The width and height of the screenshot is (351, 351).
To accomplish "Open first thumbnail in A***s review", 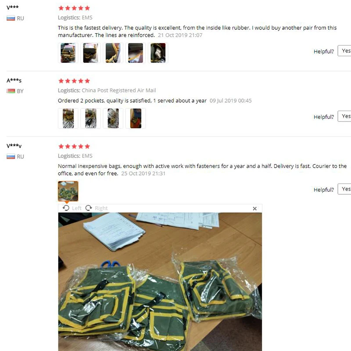I will pos(68,118).
